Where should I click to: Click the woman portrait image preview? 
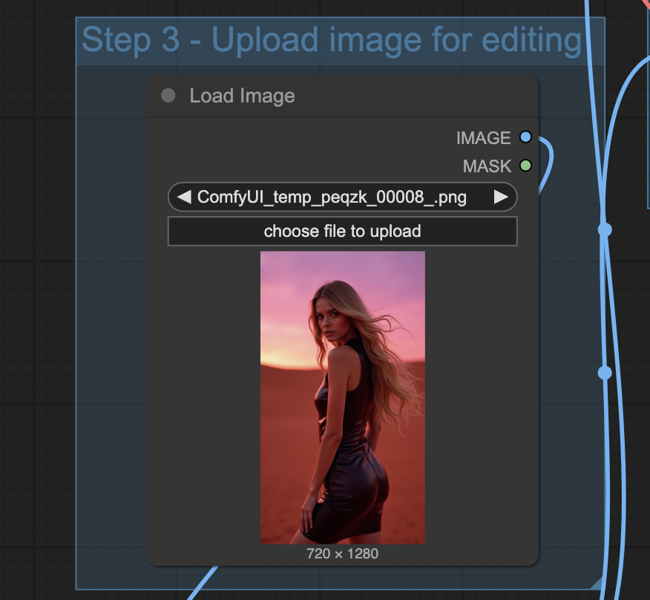[x=342, y=397]
